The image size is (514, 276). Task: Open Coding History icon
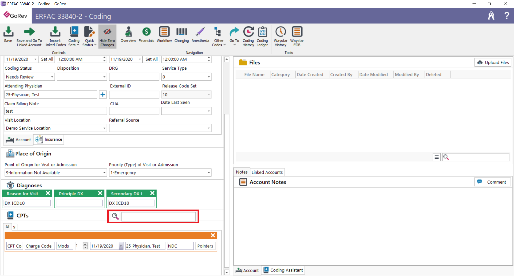[248, 36]
